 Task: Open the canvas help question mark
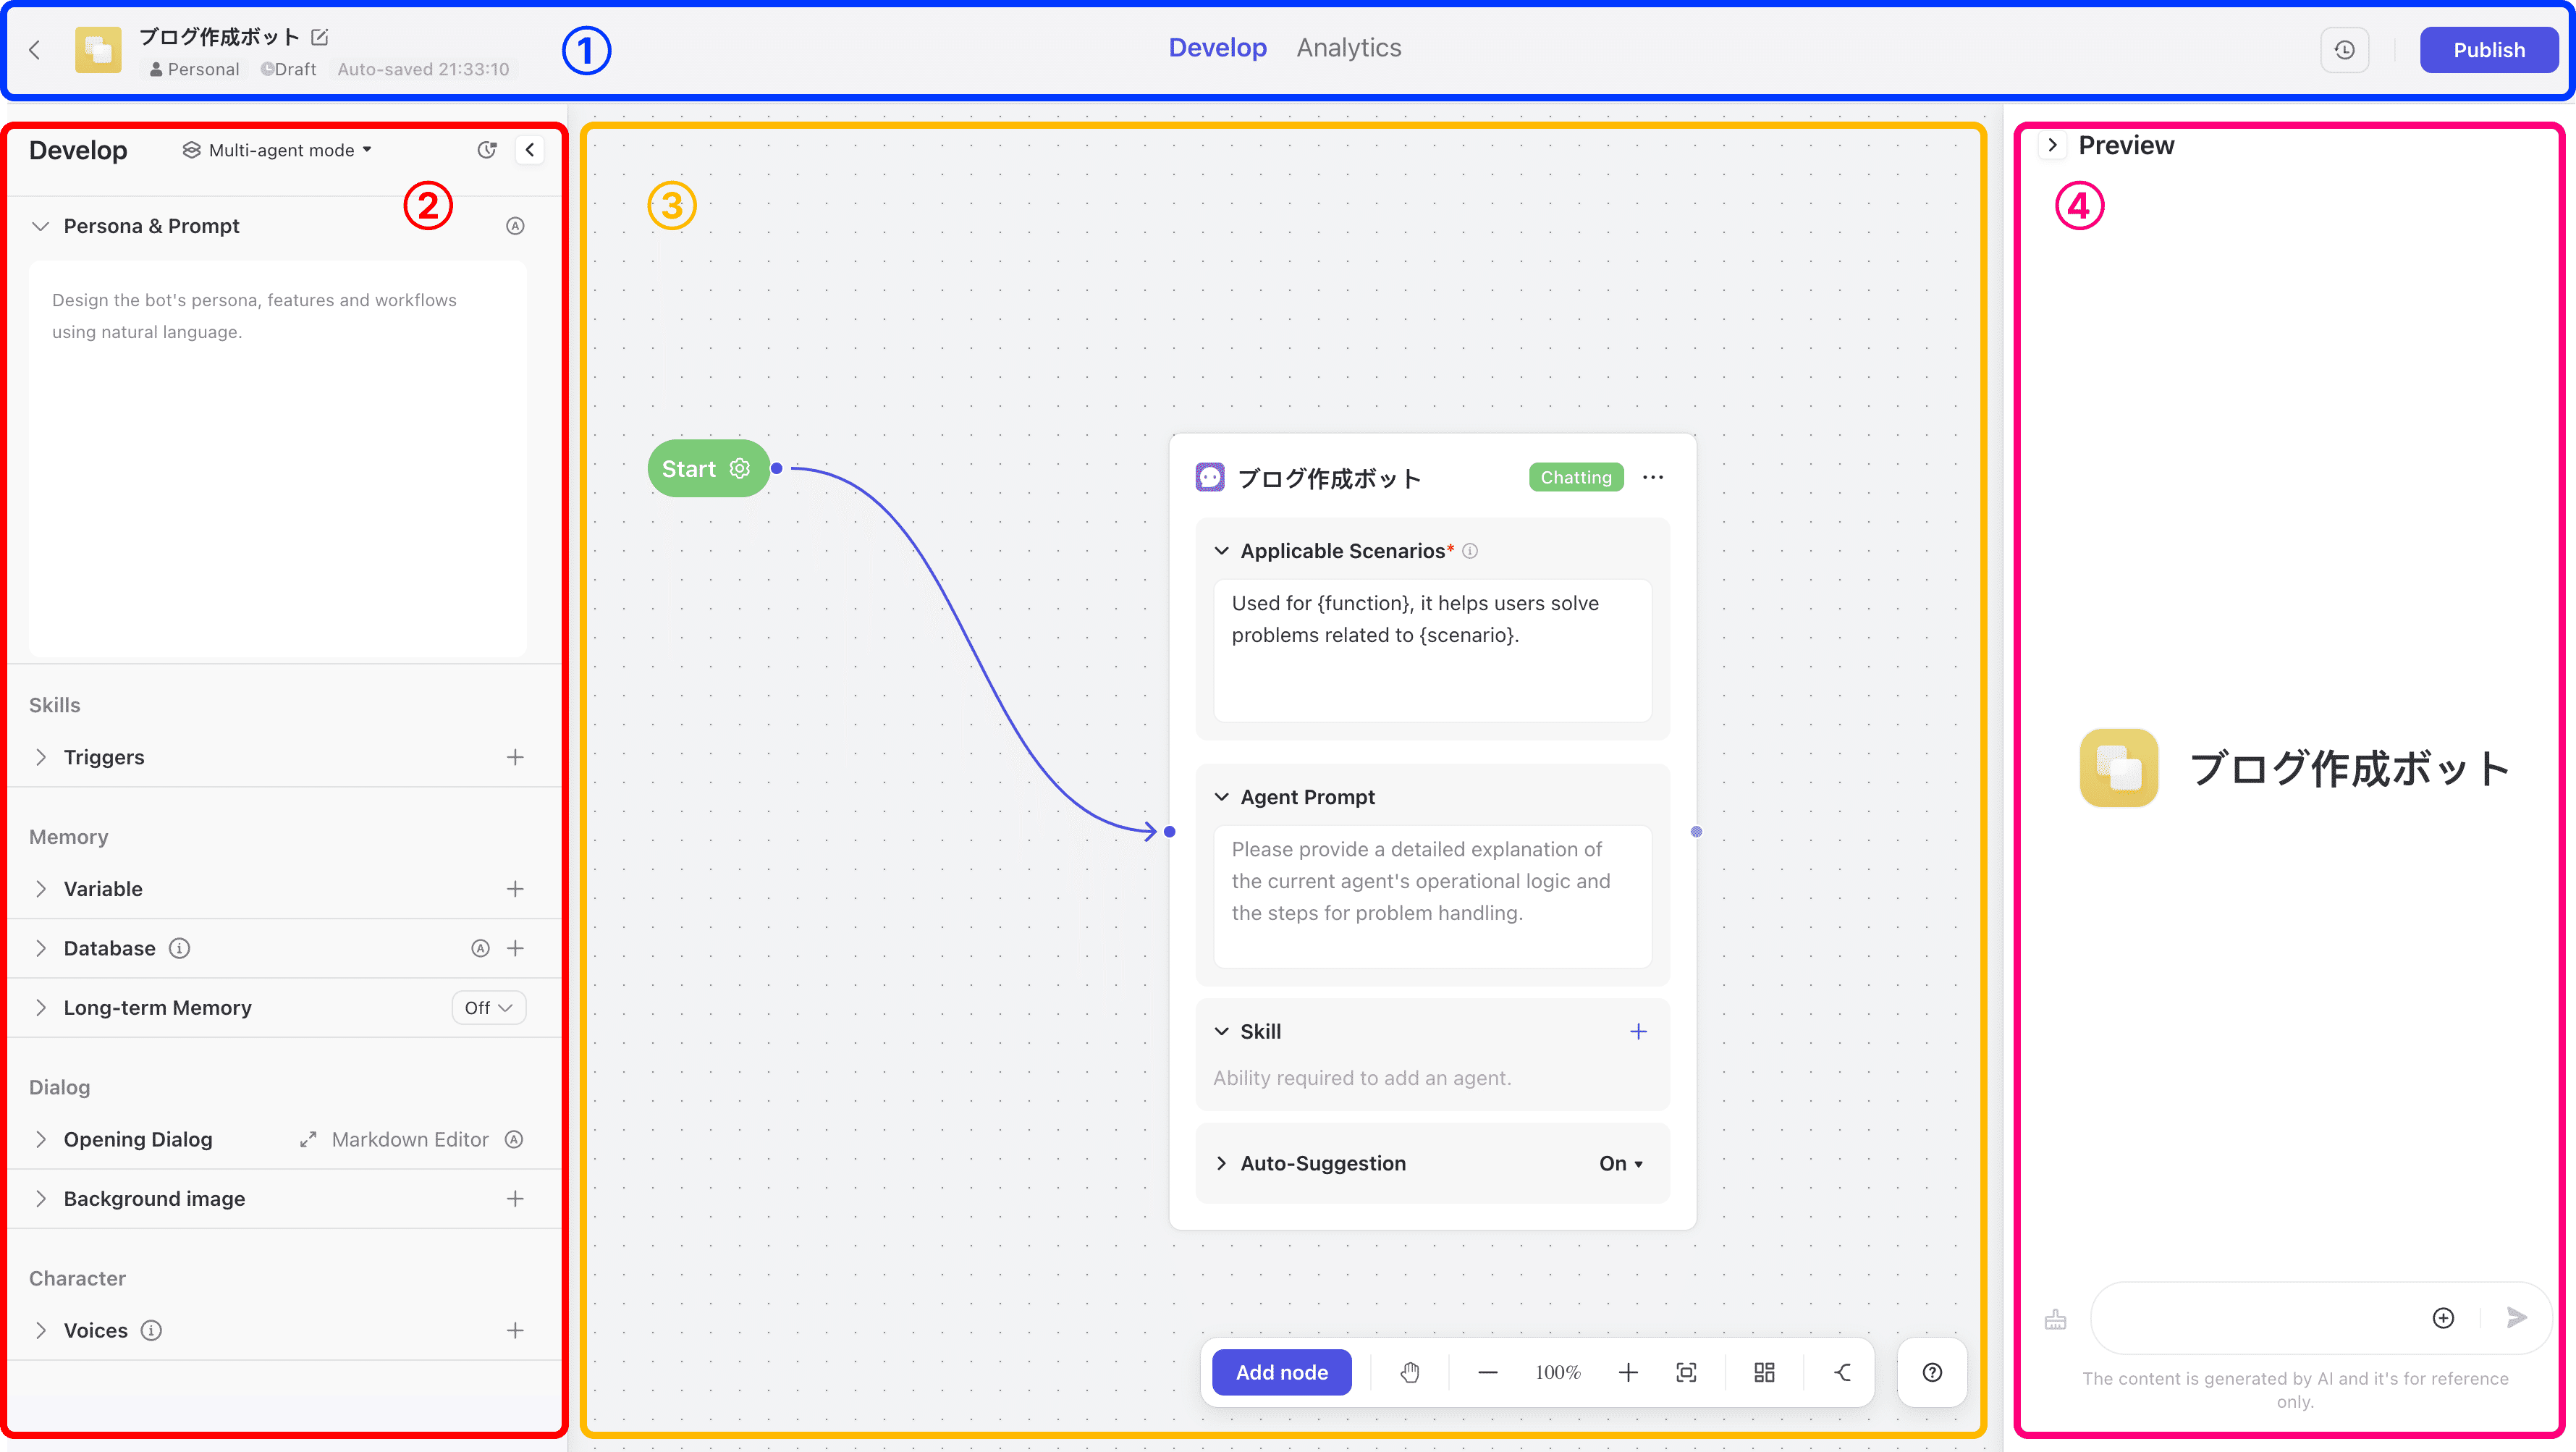1932,1372
